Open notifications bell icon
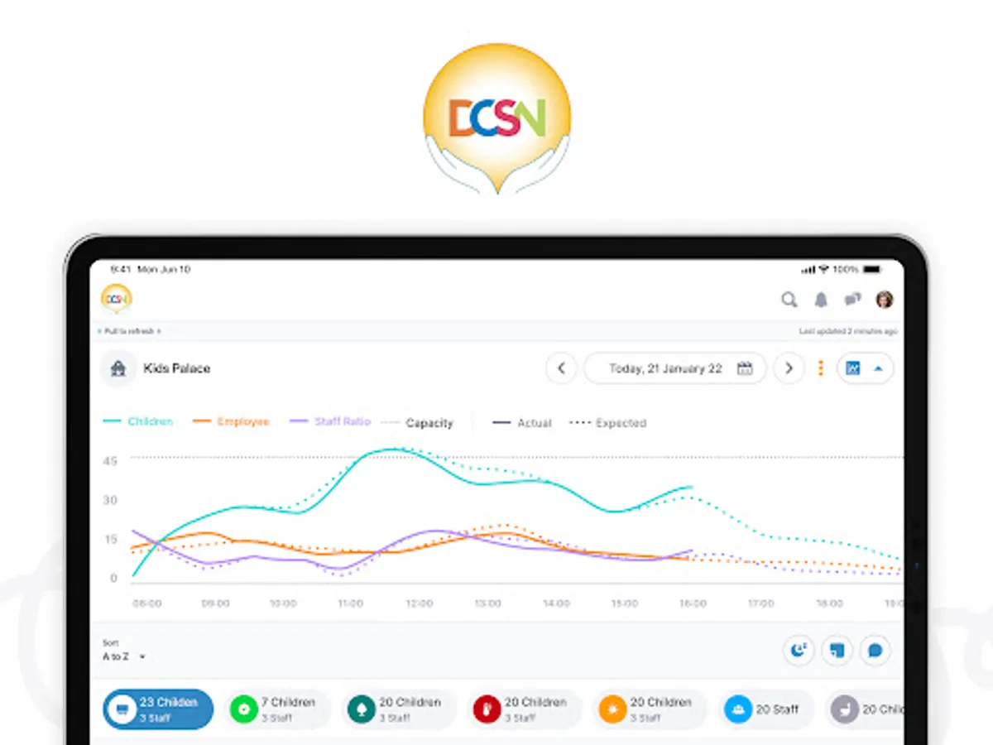The width and height of the screenshot is (993, 745). tap(821, 300)
